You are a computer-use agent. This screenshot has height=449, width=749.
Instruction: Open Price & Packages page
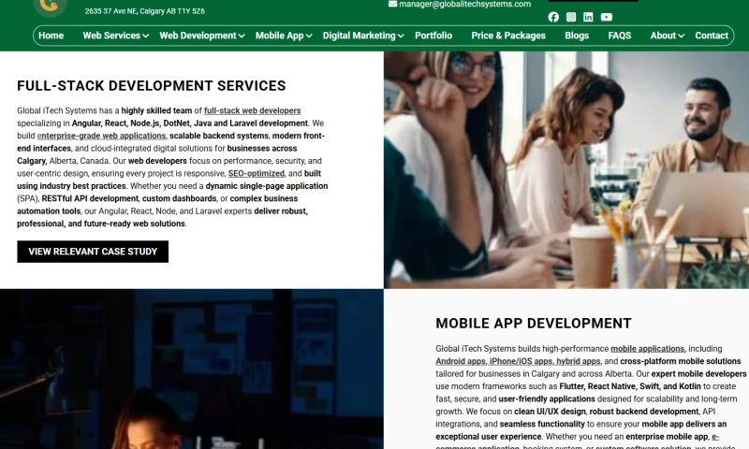508,36
